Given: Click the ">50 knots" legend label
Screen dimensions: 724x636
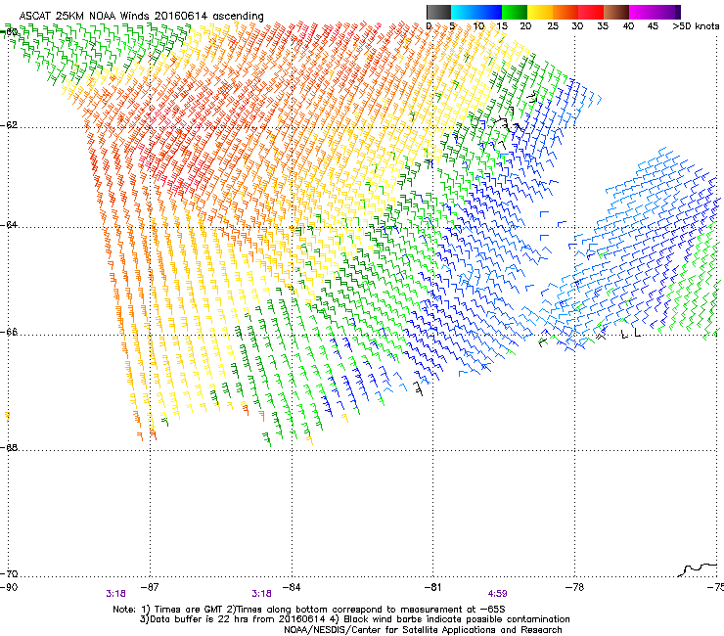Looking at the screenshot, I should pos(696,26).
